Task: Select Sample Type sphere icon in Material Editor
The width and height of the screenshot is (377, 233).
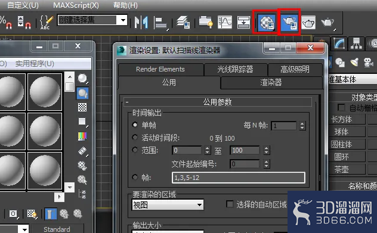Action: 83,79
